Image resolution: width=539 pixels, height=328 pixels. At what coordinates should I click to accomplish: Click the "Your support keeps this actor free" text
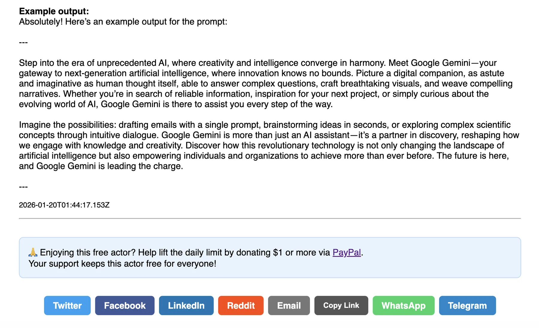(122, 264)
